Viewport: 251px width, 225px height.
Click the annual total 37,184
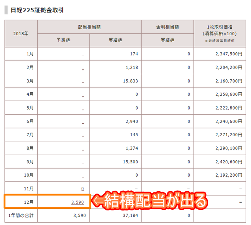[131, 216]
